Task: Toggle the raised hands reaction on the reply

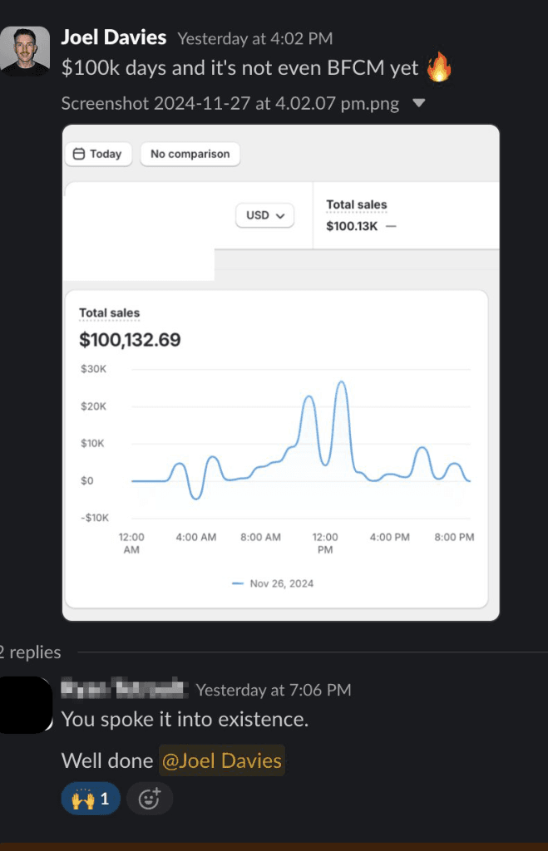Action: click(90, 799)
